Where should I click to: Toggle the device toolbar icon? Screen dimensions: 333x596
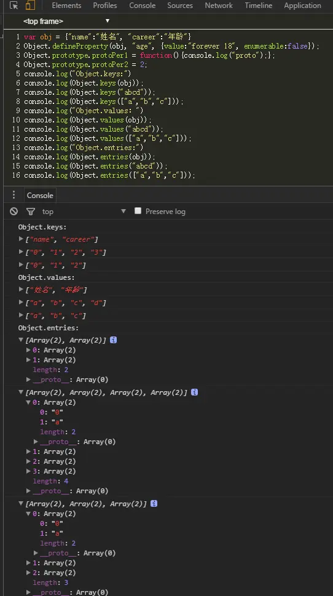[30, 6]
